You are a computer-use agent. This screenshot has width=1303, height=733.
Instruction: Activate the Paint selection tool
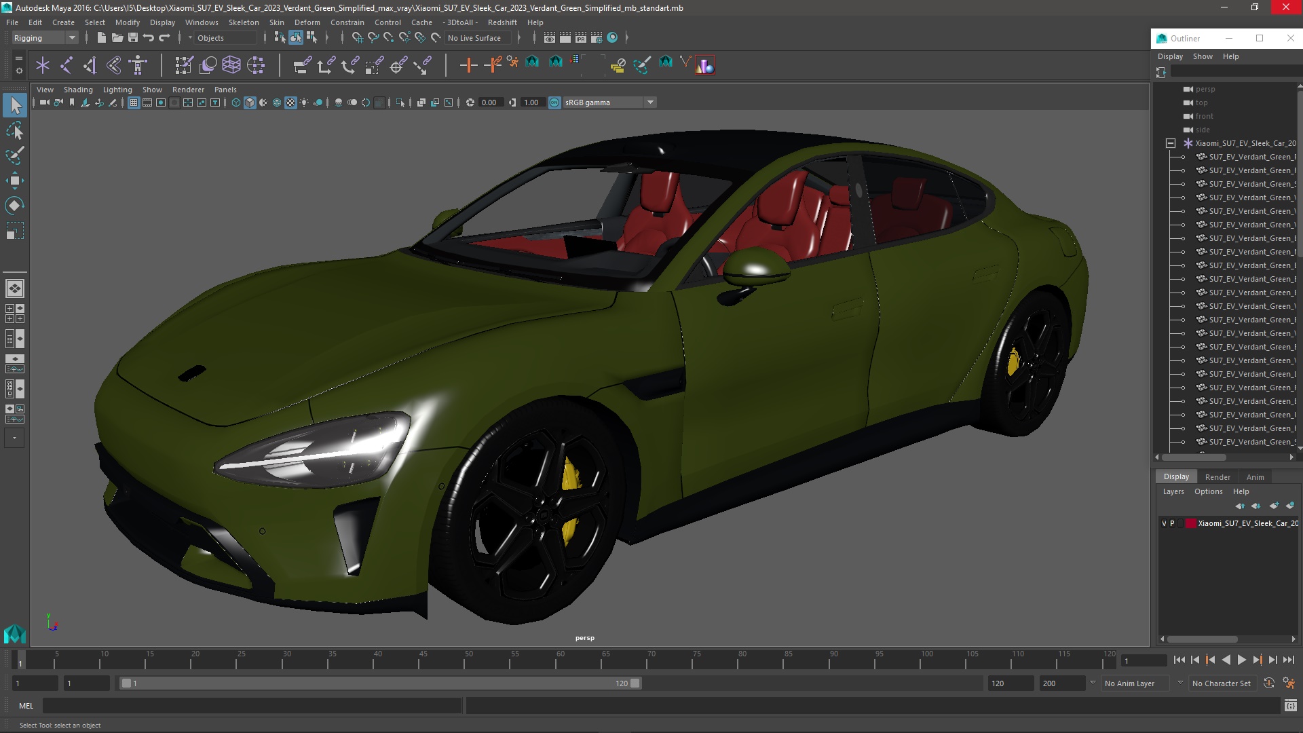click(x=15, y=155)
